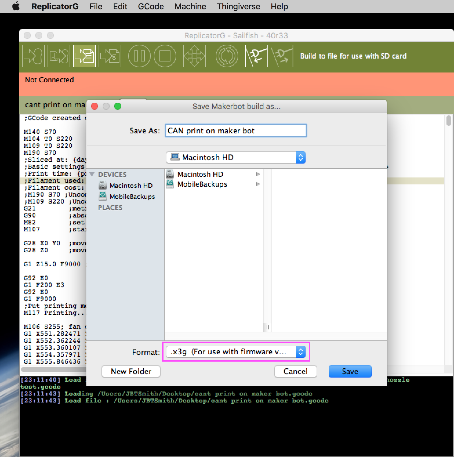Open the .x3g Format dropdown

coord(236,352)
